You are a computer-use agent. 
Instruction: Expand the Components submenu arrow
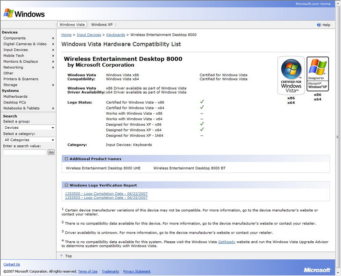coord(53,38)
